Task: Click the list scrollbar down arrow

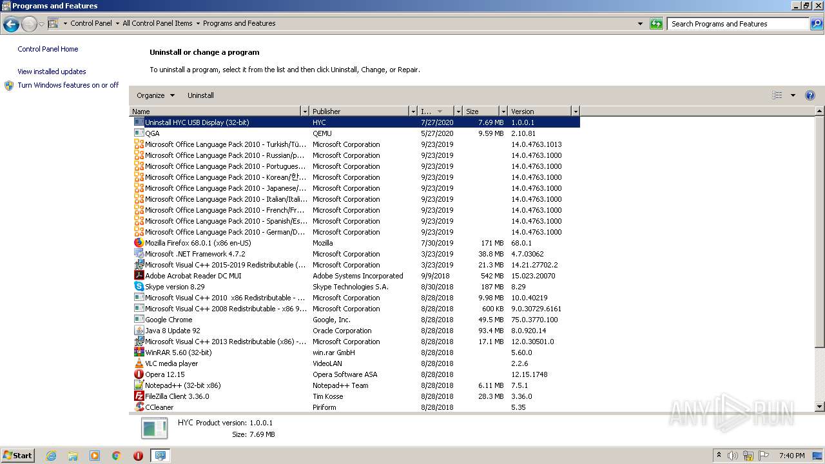Action: (820, 407)
